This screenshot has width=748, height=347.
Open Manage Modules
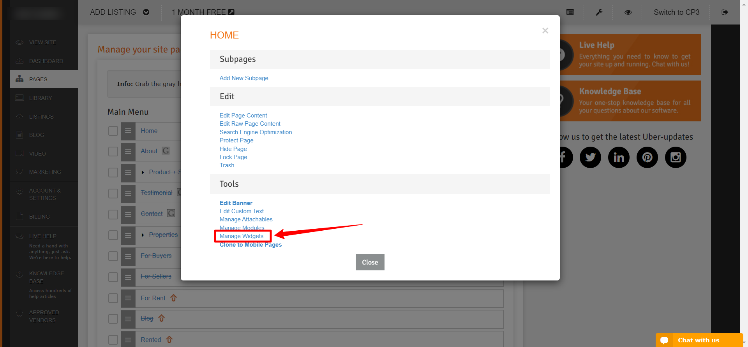click(242, 228)
